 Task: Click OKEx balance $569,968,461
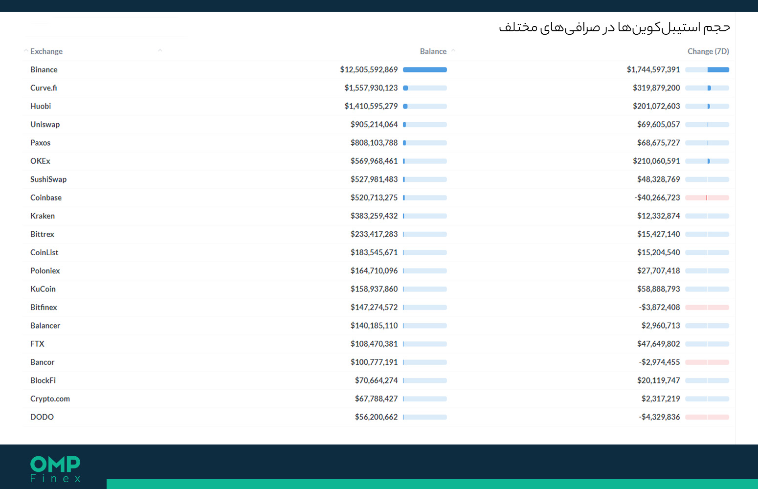click(x=374, y=161)
